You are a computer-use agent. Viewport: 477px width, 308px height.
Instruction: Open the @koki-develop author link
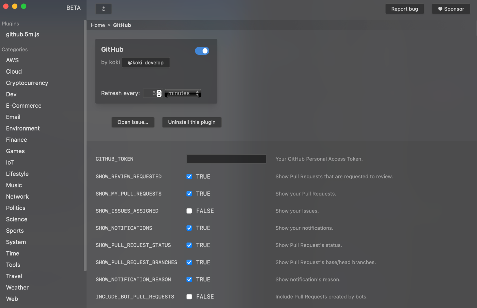pos(146,62)
